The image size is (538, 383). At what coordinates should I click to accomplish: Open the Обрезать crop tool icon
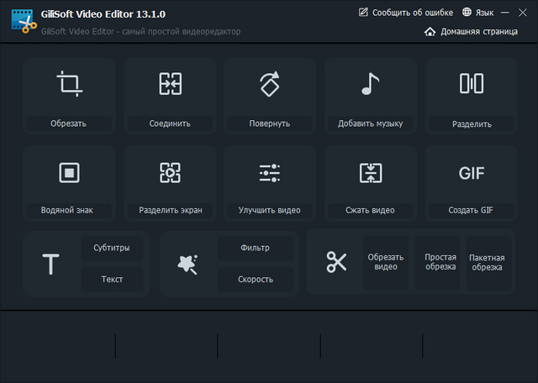[x=68, y=84]
